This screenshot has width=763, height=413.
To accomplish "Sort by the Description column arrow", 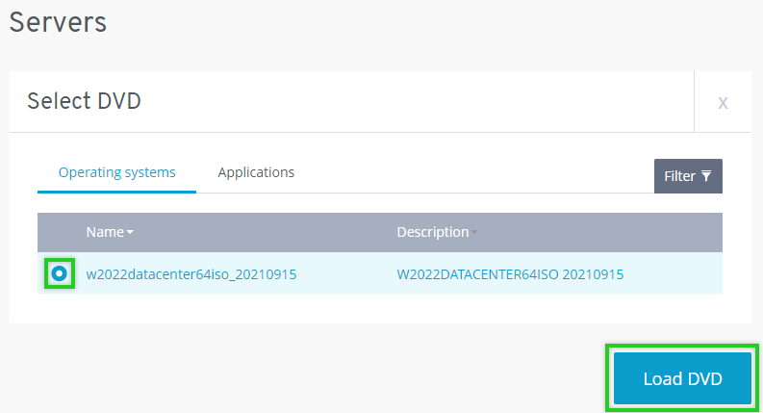I will (x=473, y=233).
